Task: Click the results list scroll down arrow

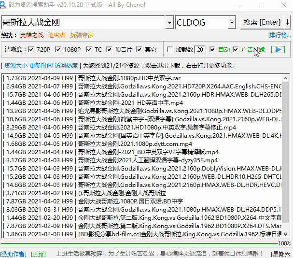Action: pos(286,234)
